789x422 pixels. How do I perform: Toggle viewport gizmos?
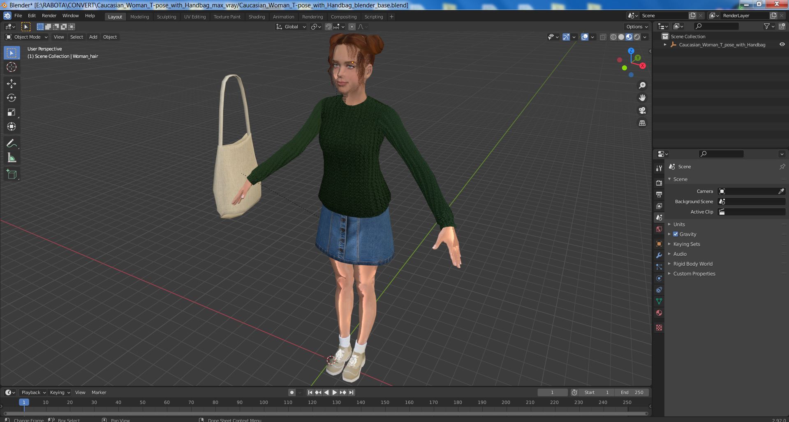(x=566, y=37)
